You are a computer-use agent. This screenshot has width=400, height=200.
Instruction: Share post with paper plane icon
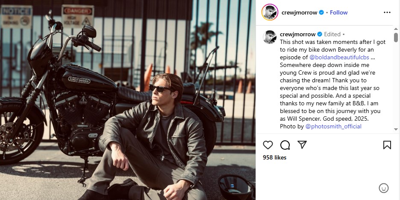pyautogui.click(x=302, y=145)
